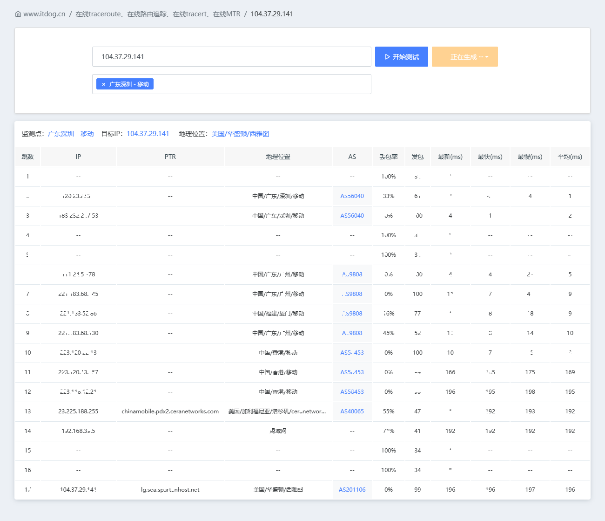Click the 平均(ms) column header
The height and width of the screenshot is (521, 605).
[570, 157]
